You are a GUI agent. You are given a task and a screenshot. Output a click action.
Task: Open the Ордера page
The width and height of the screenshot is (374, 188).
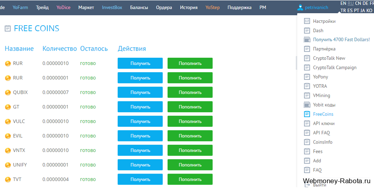point(164,7)
